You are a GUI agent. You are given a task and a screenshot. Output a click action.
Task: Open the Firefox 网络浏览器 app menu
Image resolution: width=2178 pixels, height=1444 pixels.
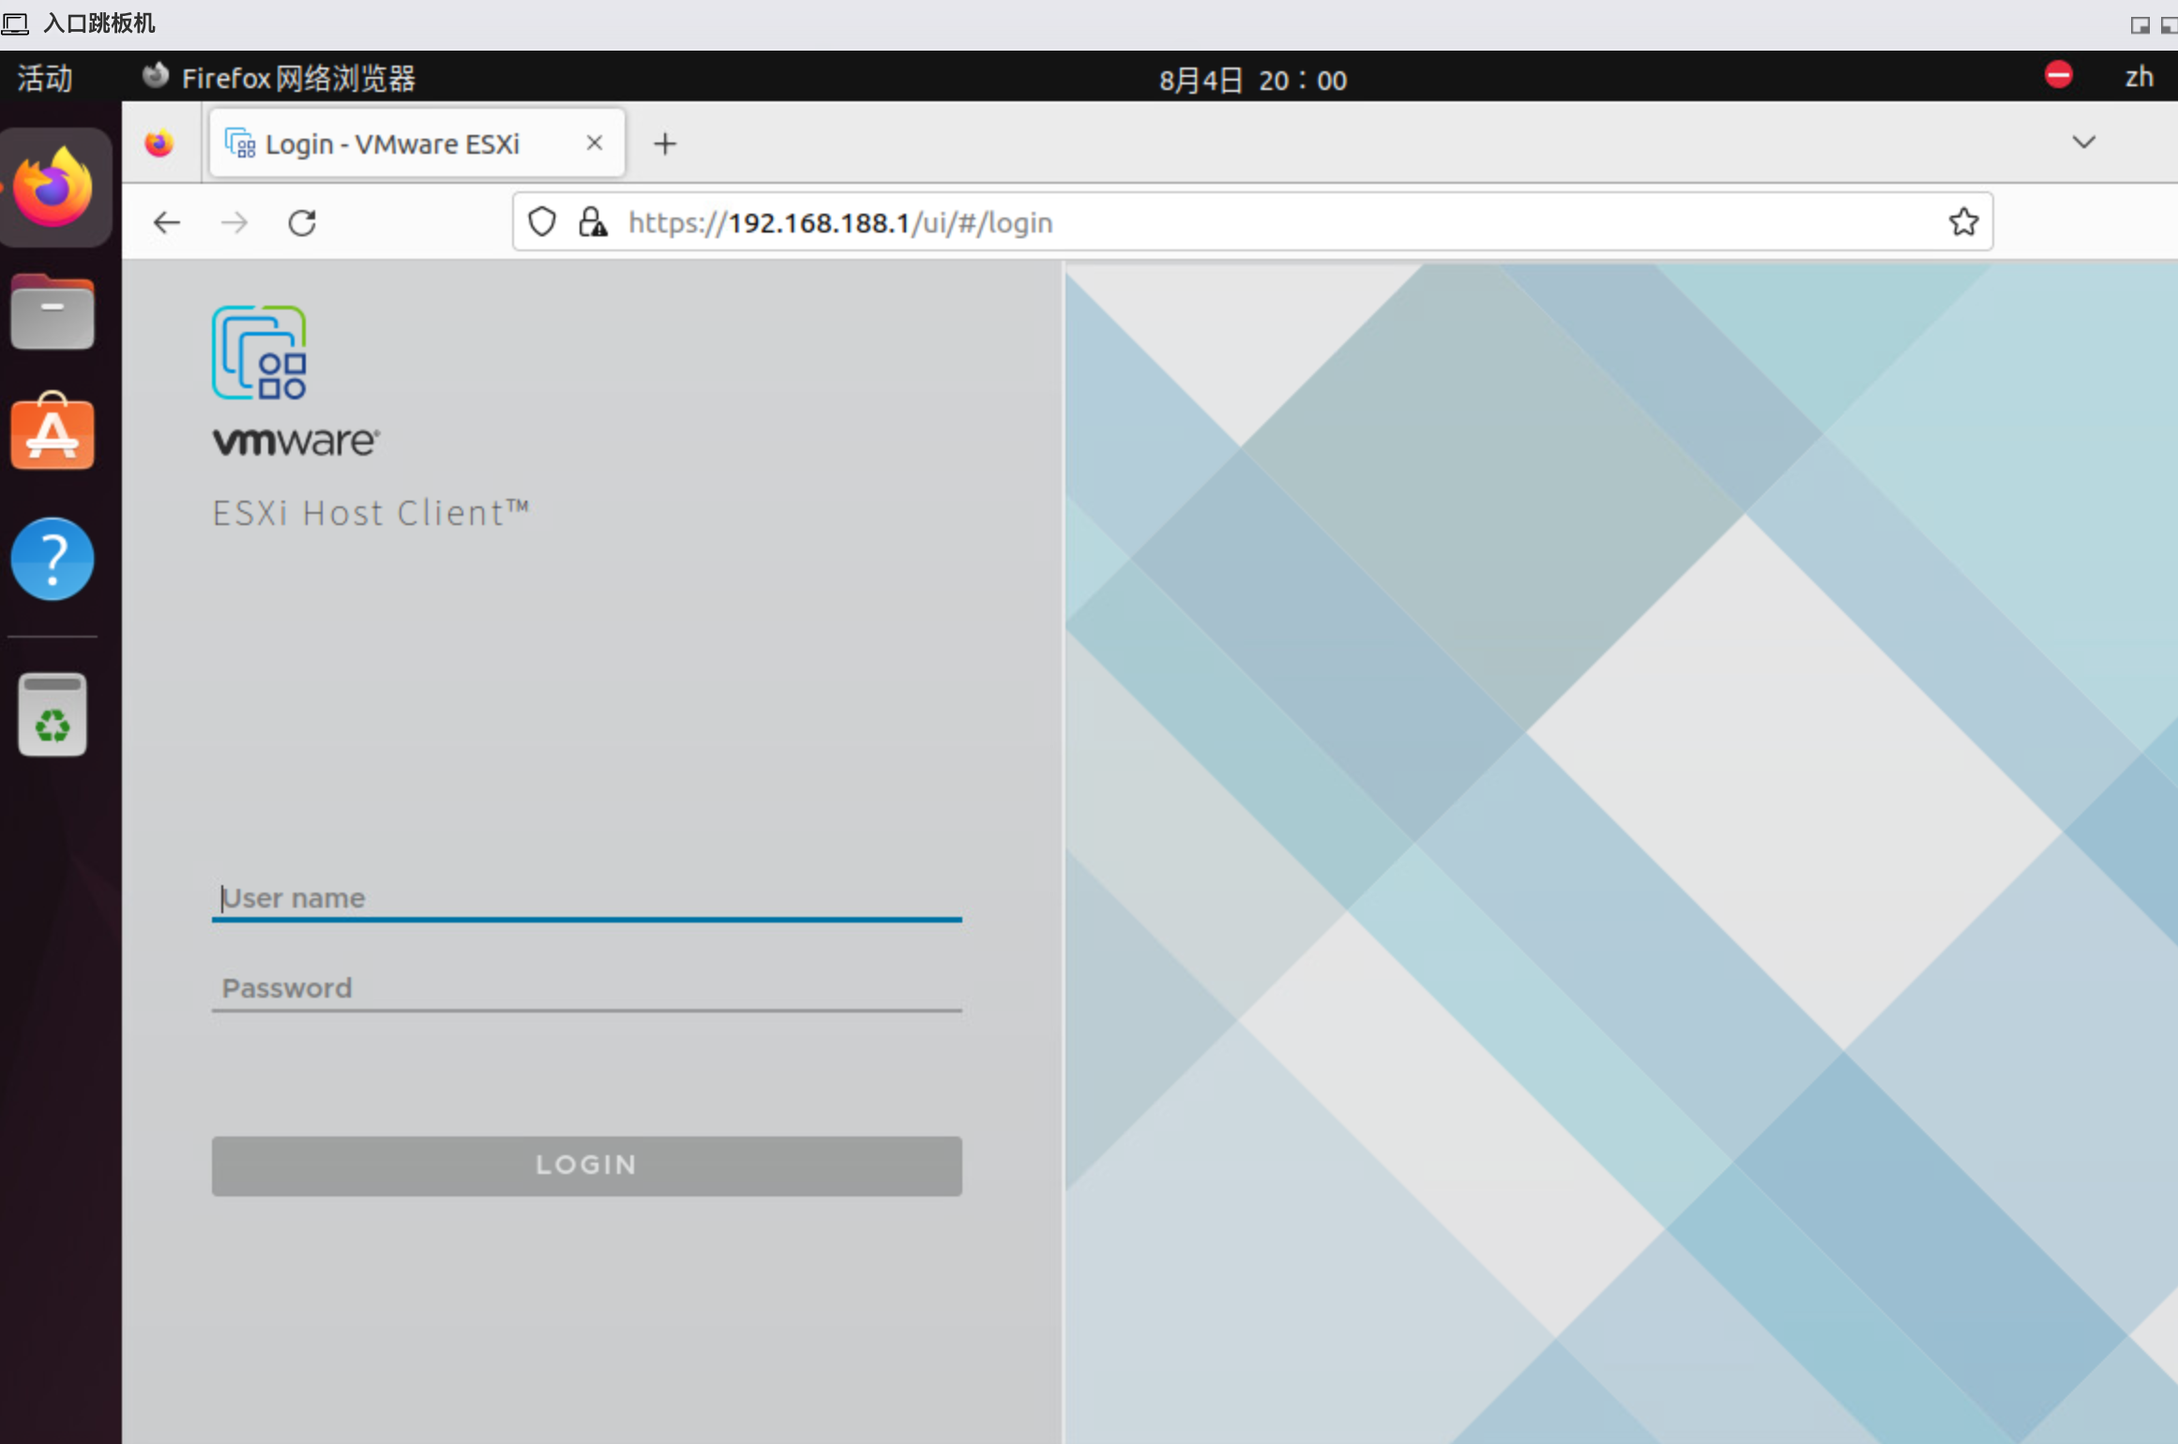tap(280, 78)
